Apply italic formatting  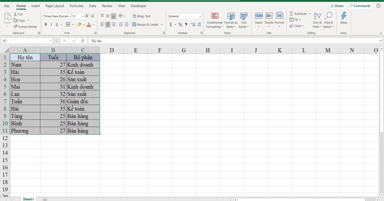coord(51,24)
